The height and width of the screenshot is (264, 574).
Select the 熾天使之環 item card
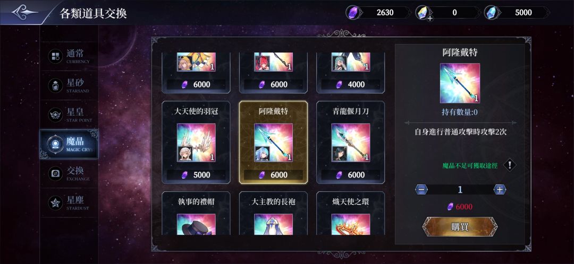(x=351, y=213)
